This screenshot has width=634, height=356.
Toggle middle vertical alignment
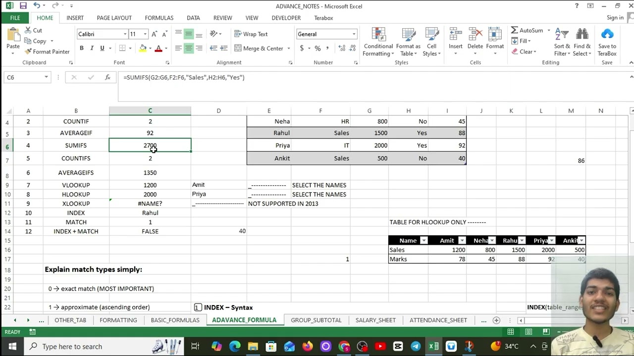189,34
